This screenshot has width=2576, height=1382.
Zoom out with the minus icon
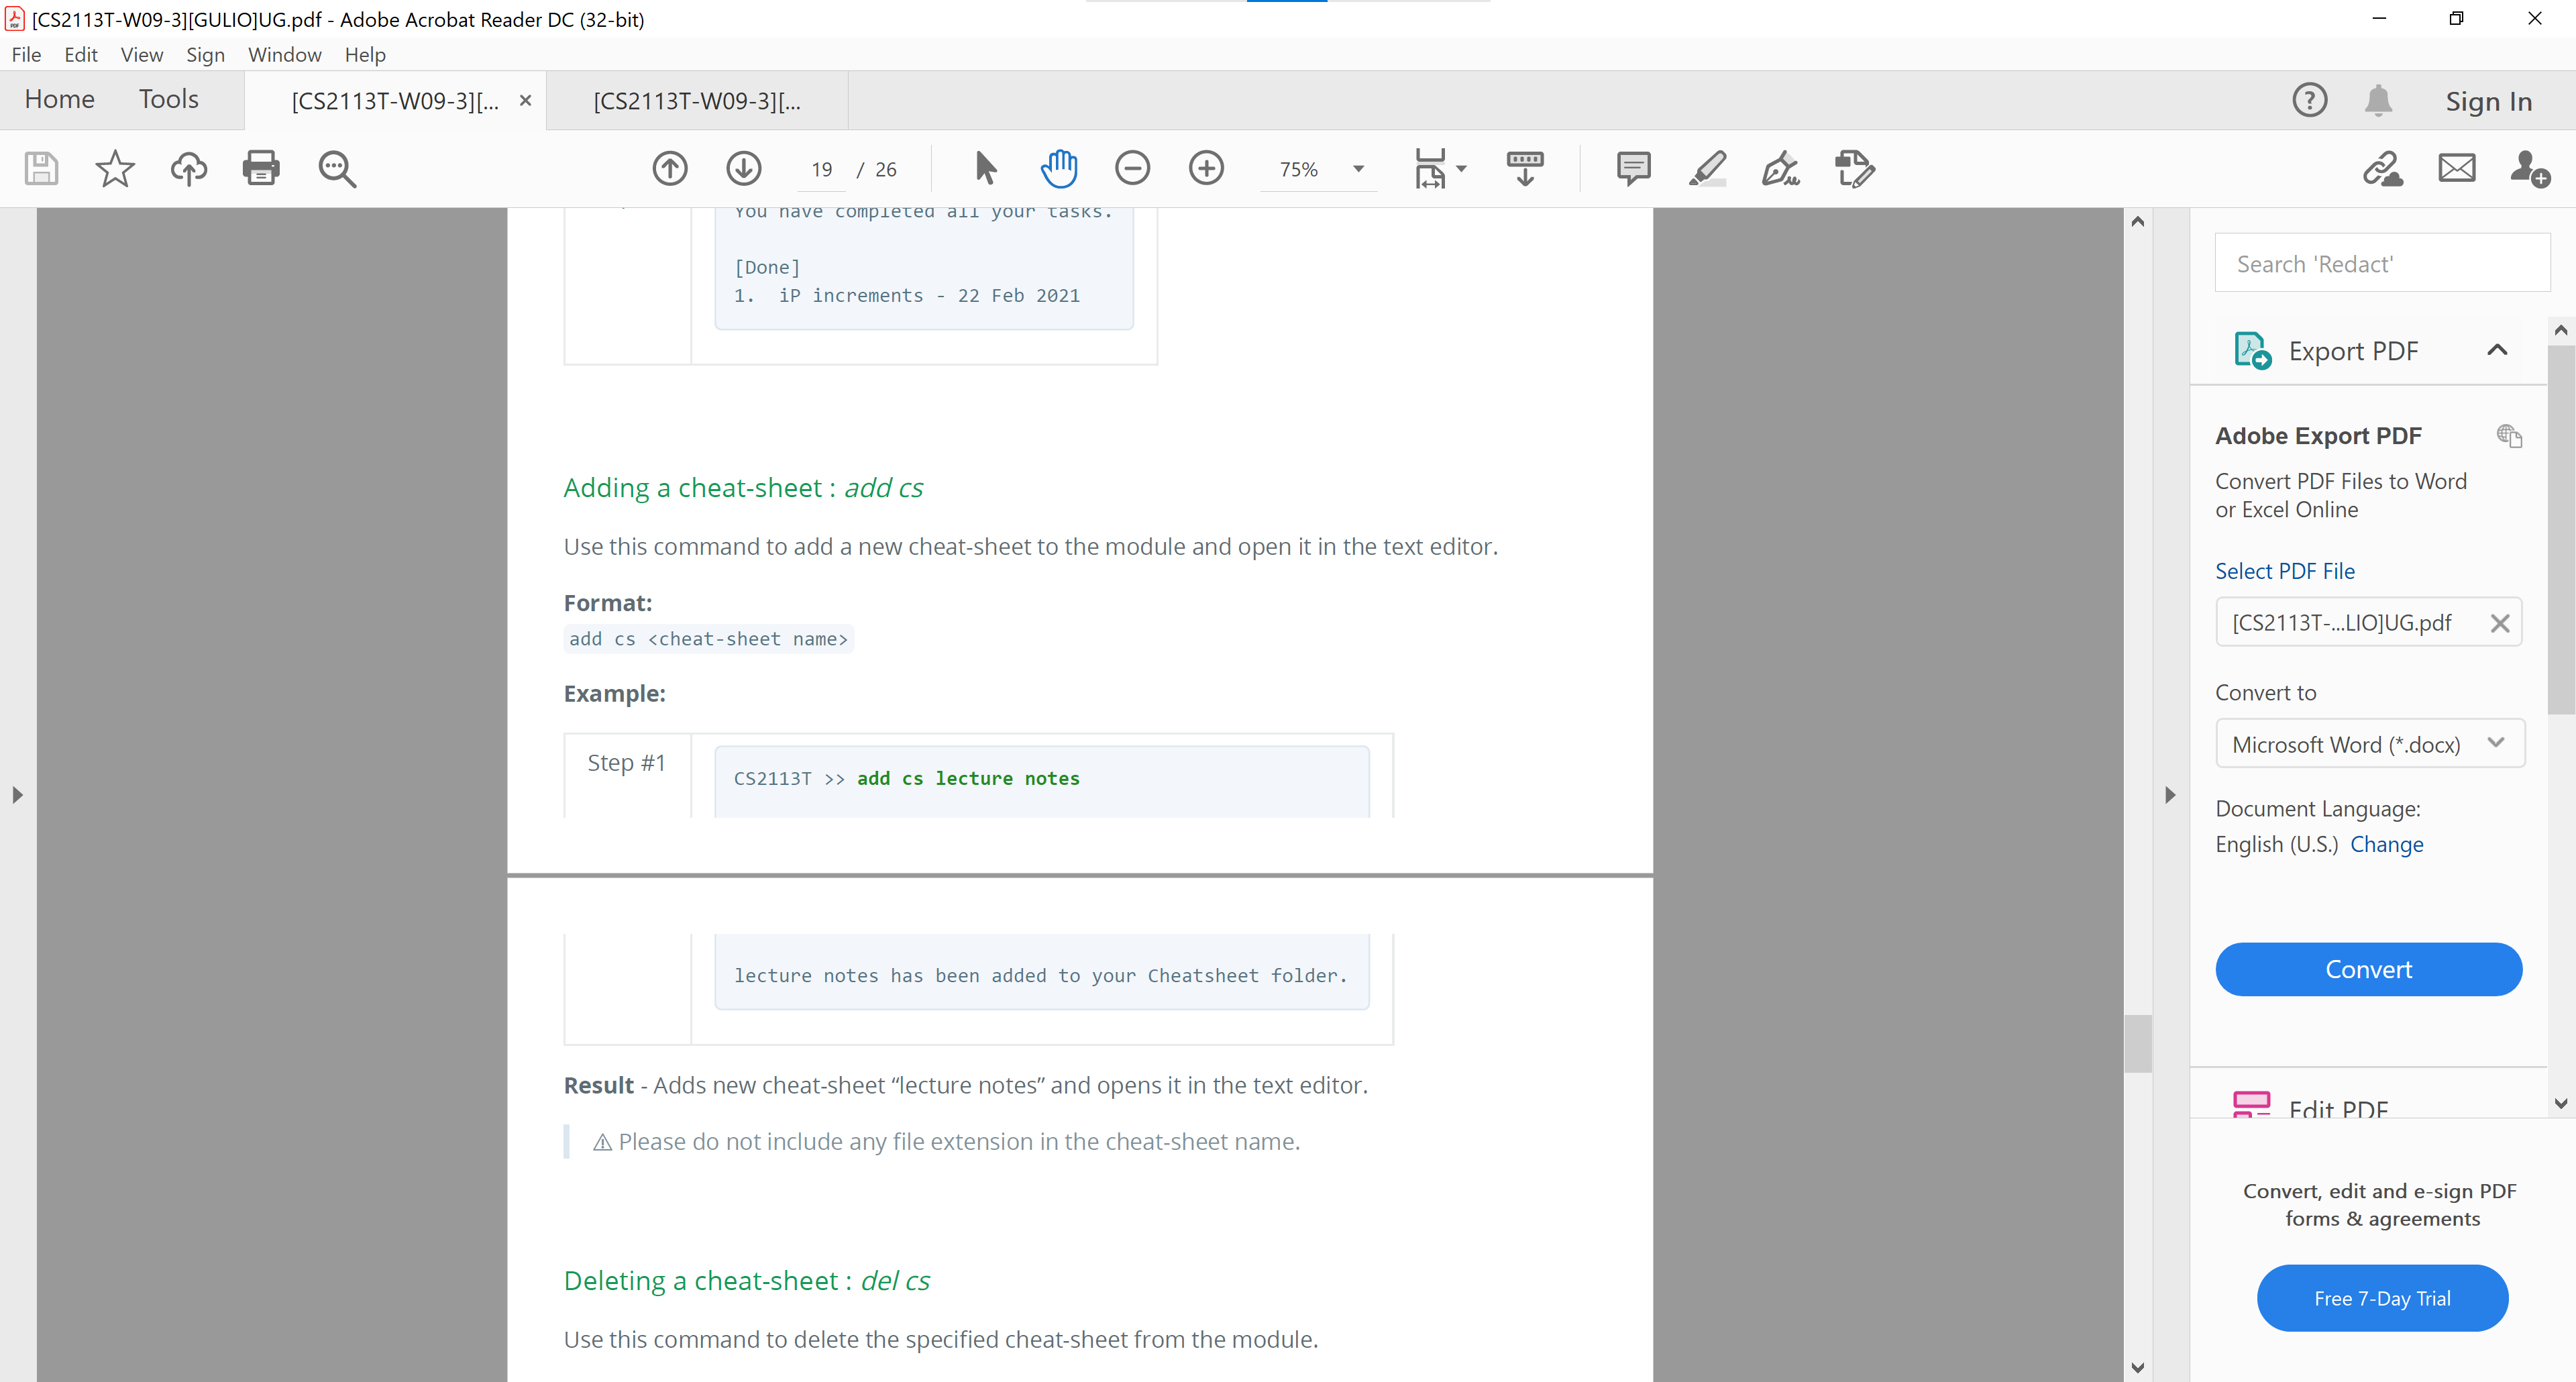click(1132, 168)
